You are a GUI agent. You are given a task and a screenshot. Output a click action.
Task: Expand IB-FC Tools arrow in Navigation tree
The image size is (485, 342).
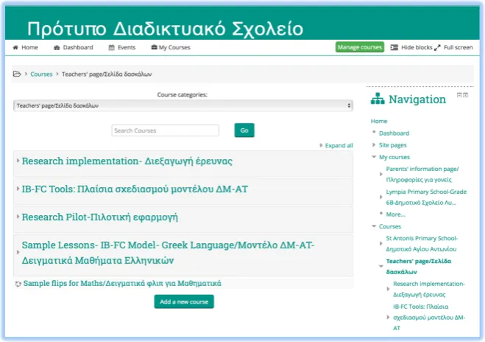(388, 317)
